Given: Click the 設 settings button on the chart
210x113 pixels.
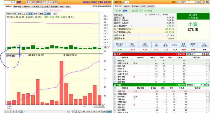Looking at the screenshot, I should pos(55,14).
